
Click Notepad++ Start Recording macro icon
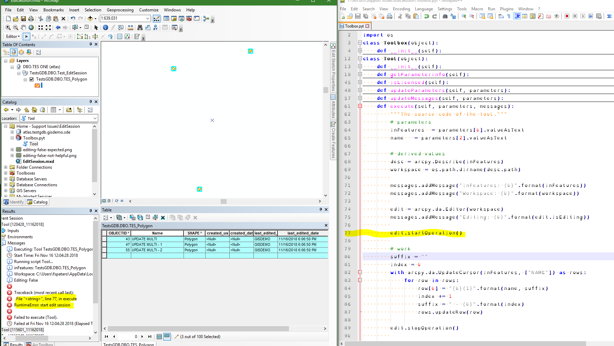coord(567,16)
